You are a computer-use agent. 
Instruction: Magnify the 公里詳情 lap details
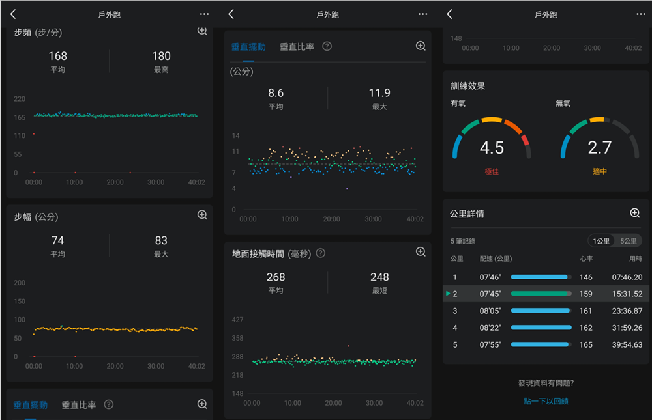[634, 213]
